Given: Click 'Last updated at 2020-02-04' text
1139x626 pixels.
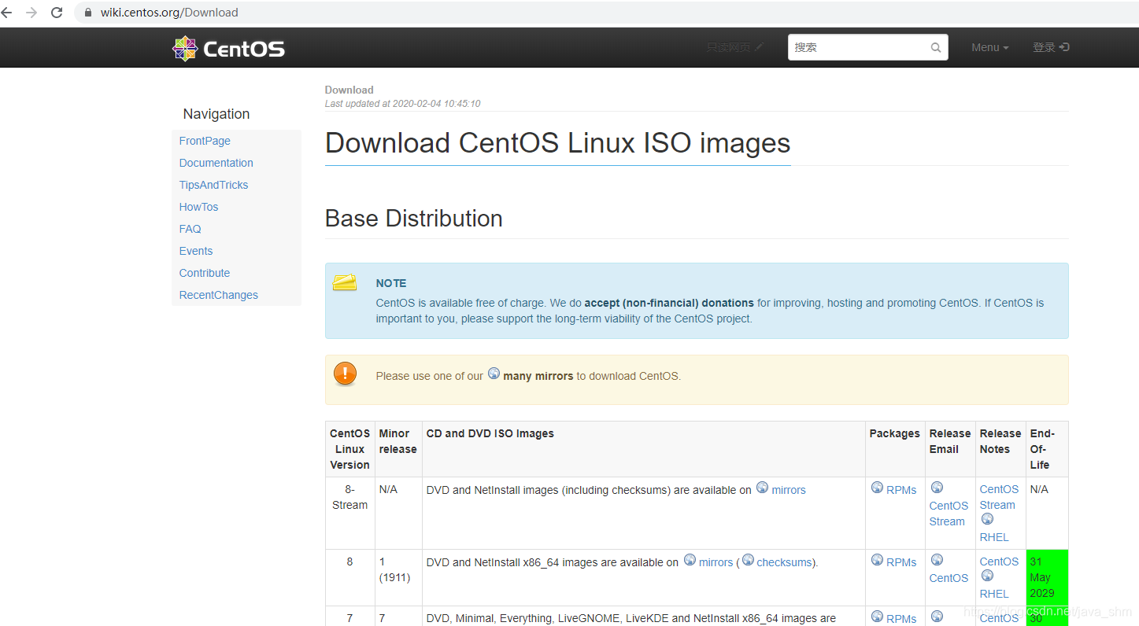Looking at the screenshot, I should (x=402, y=104).
